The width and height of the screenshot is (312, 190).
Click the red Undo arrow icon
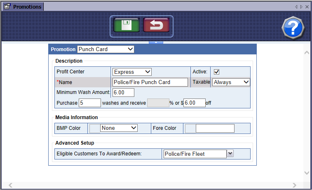pyautogui.click(x=156, y=25)
